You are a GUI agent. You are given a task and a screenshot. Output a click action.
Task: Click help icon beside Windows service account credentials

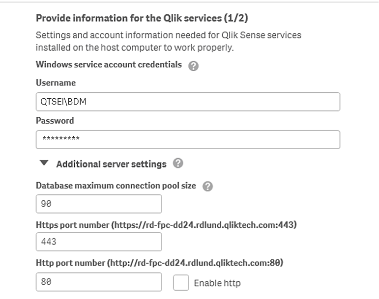(193, 66)
